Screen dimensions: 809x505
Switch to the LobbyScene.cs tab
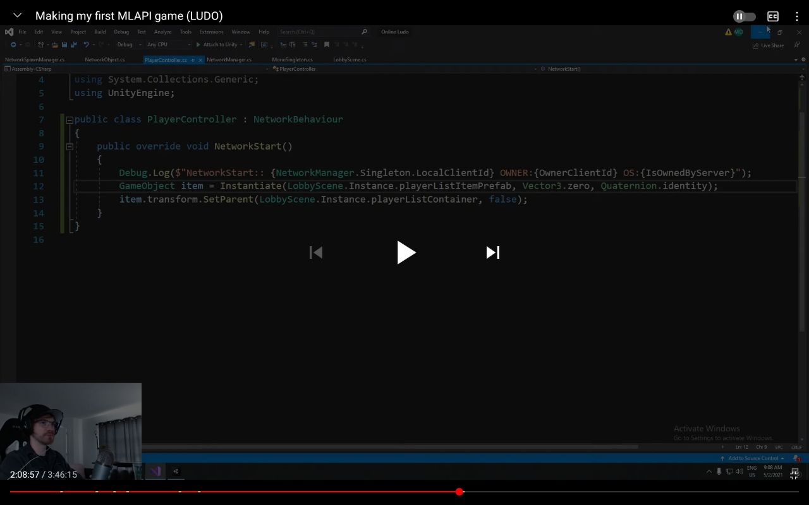pyautogui.click(x=350, y=60)
